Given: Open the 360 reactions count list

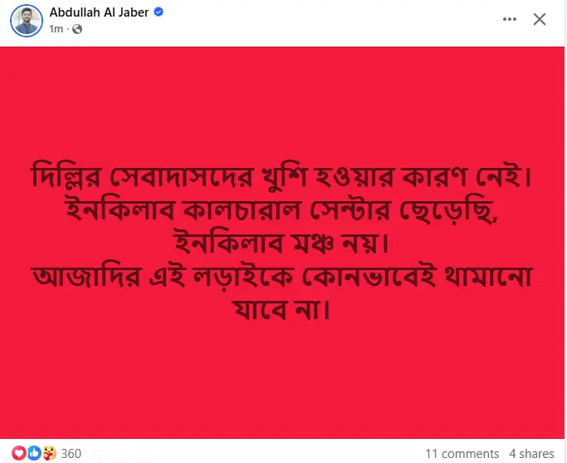Looking at the screenshot, I should [x=71, y=453].
